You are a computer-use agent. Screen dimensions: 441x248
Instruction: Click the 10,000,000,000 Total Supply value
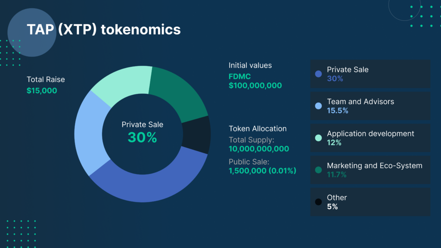(259, 149)
